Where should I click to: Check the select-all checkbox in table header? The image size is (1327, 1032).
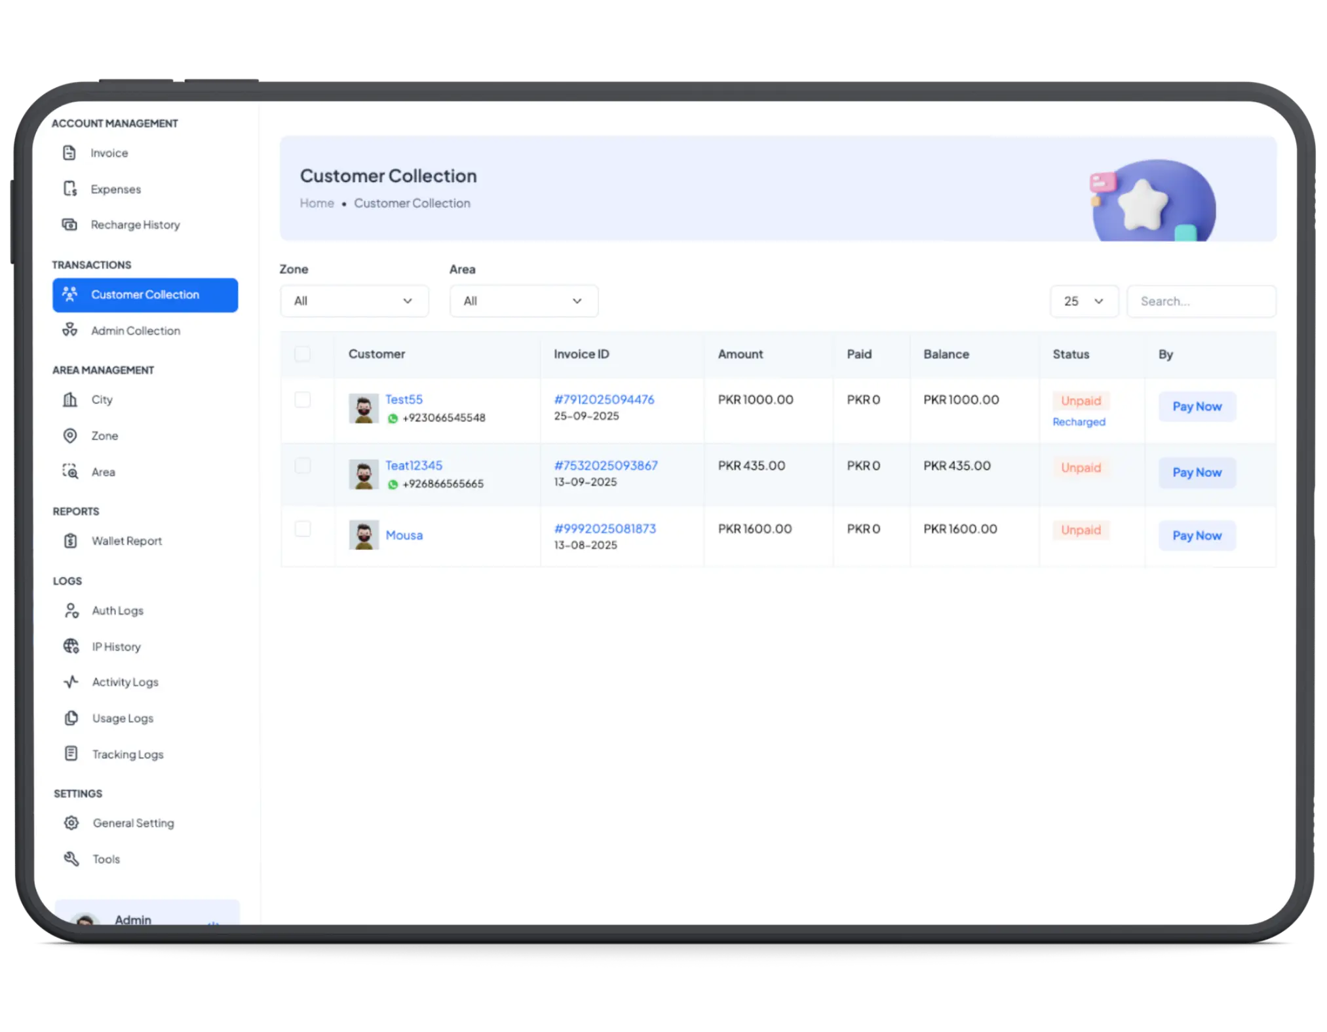[x=303, y=354]
